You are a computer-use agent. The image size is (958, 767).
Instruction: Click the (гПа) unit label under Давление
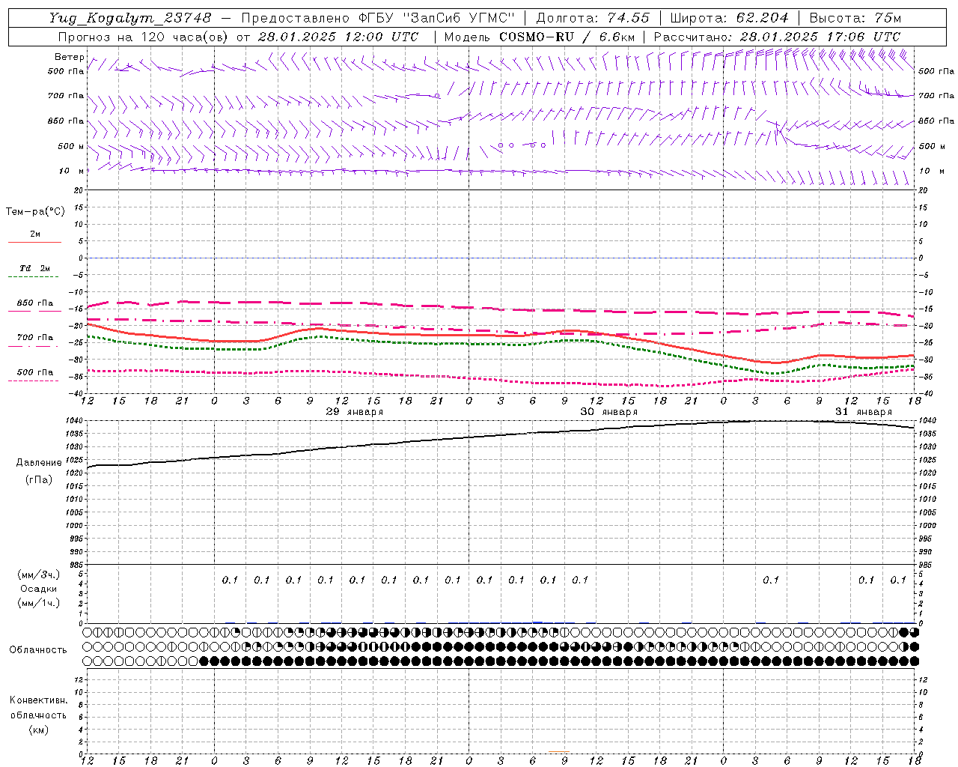click(x=39, y=479)
